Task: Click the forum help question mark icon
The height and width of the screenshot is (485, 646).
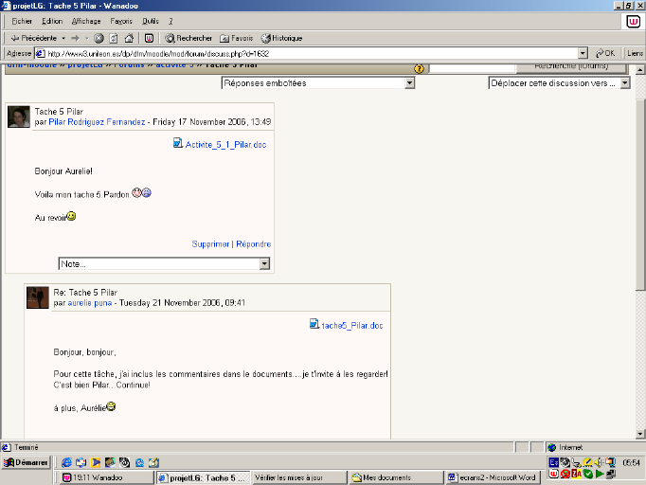Action: click(419, 68)
